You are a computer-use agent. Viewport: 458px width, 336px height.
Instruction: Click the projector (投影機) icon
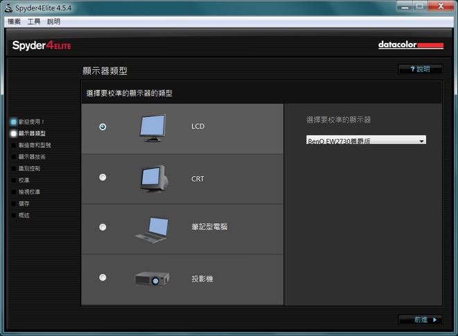[152, 278]
